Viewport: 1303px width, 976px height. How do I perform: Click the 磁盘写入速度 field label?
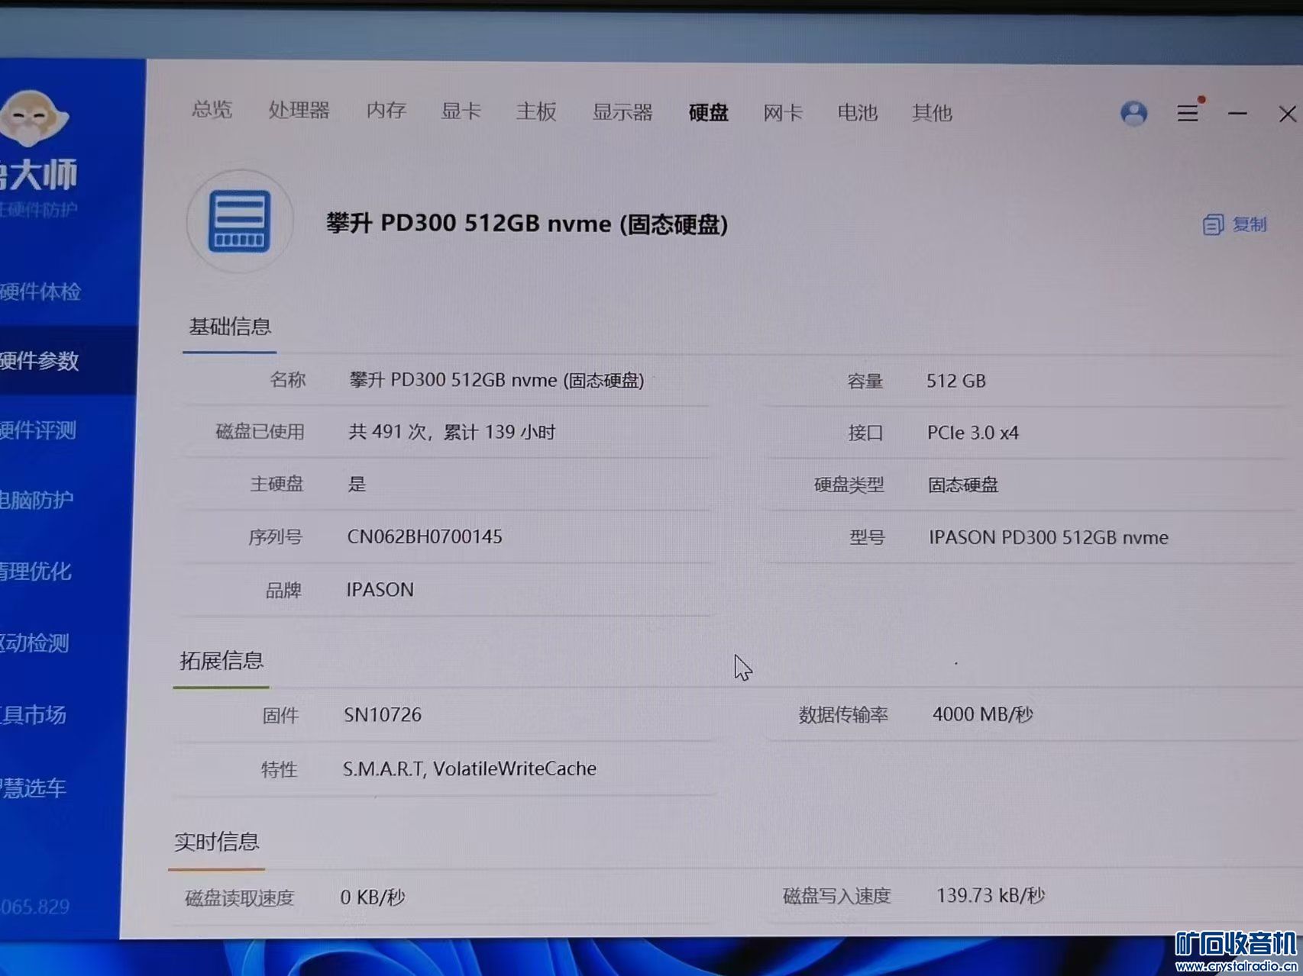pos(837,895)
